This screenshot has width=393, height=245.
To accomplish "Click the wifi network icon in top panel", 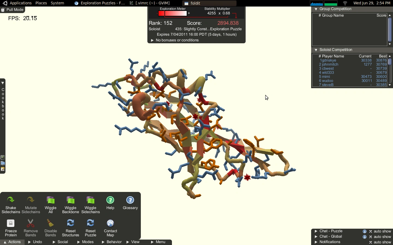I will point(345,3).
